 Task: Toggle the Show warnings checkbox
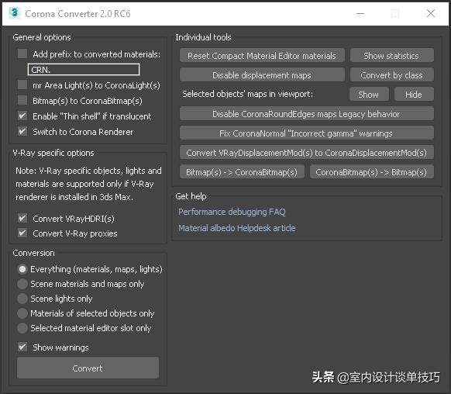[22, 347]
